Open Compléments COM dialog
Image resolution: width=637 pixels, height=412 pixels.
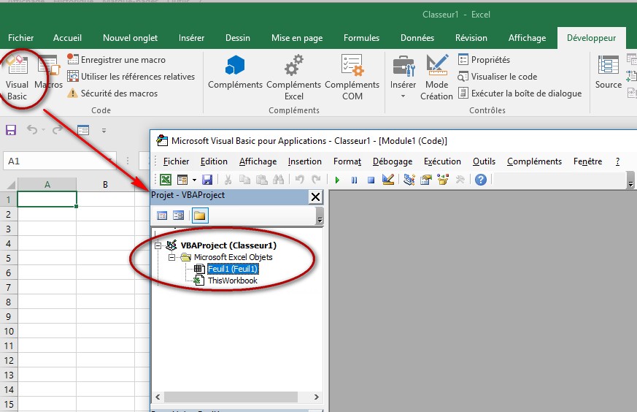[352, 77]
